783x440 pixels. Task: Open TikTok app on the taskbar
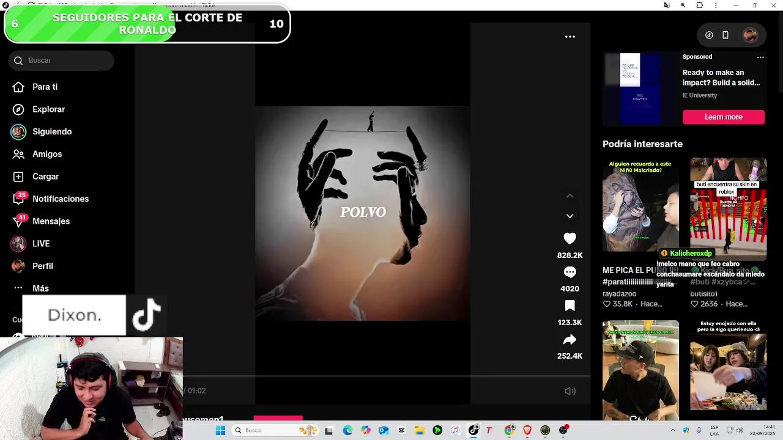(473, 430)
